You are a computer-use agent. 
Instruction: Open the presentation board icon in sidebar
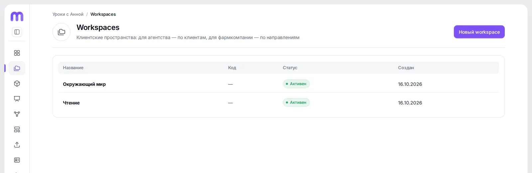pyautogui.click(x=17, y=99)
